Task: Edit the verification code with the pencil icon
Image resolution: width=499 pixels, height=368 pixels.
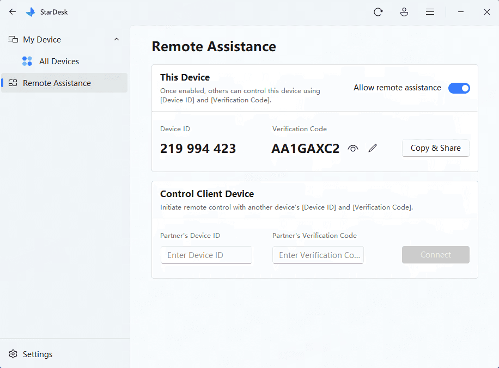Action: (373, 148)
